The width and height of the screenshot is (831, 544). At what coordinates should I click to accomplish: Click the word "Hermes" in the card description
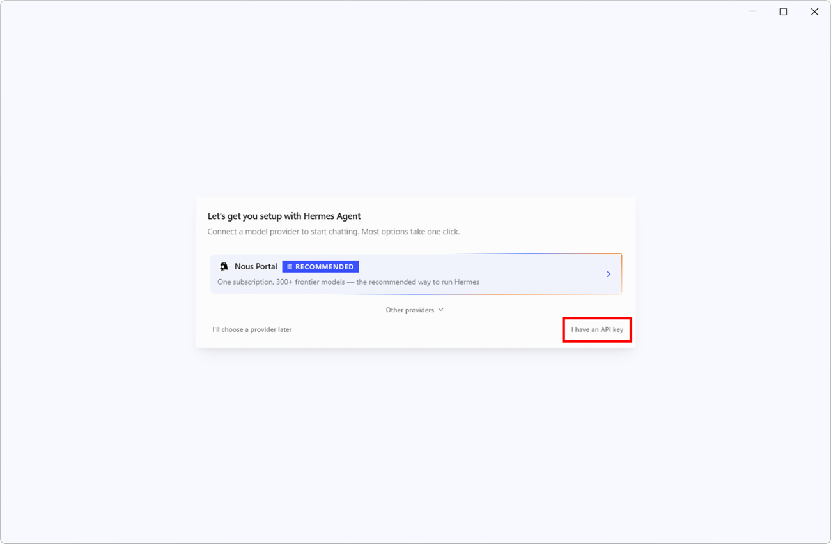[467, 282]
